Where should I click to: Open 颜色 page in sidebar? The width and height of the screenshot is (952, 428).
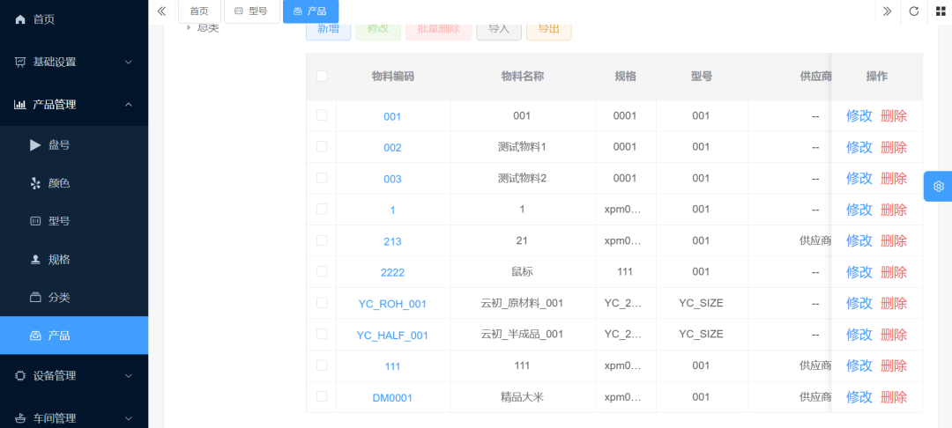[58, 183]
